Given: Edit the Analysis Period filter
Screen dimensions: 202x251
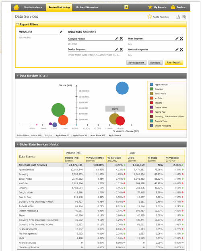Looking at the screenshot, I should [117, 38].
